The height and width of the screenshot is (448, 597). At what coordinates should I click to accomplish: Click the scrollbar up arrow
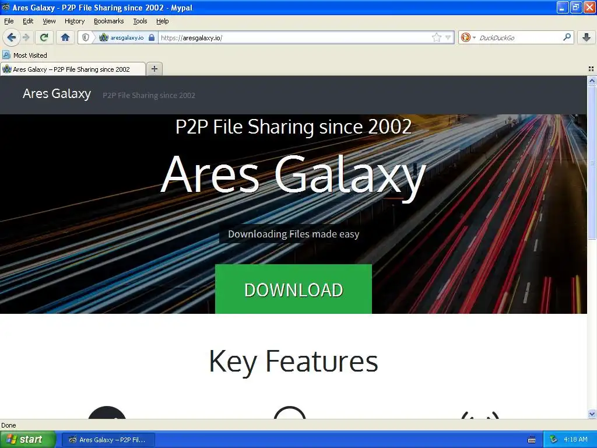[x=592, y=80]
